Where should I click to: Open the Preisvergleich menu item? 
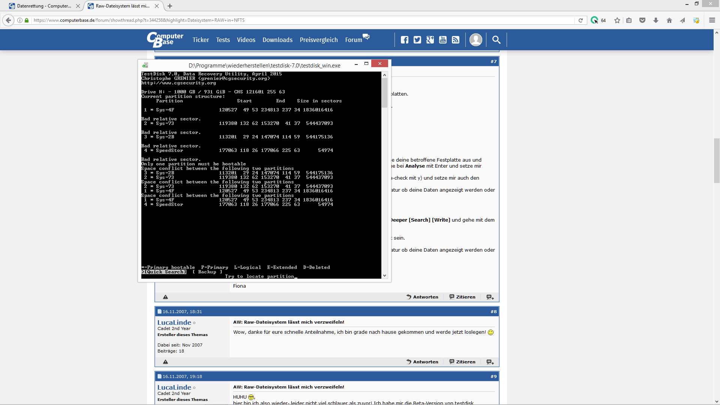[319, 40]
